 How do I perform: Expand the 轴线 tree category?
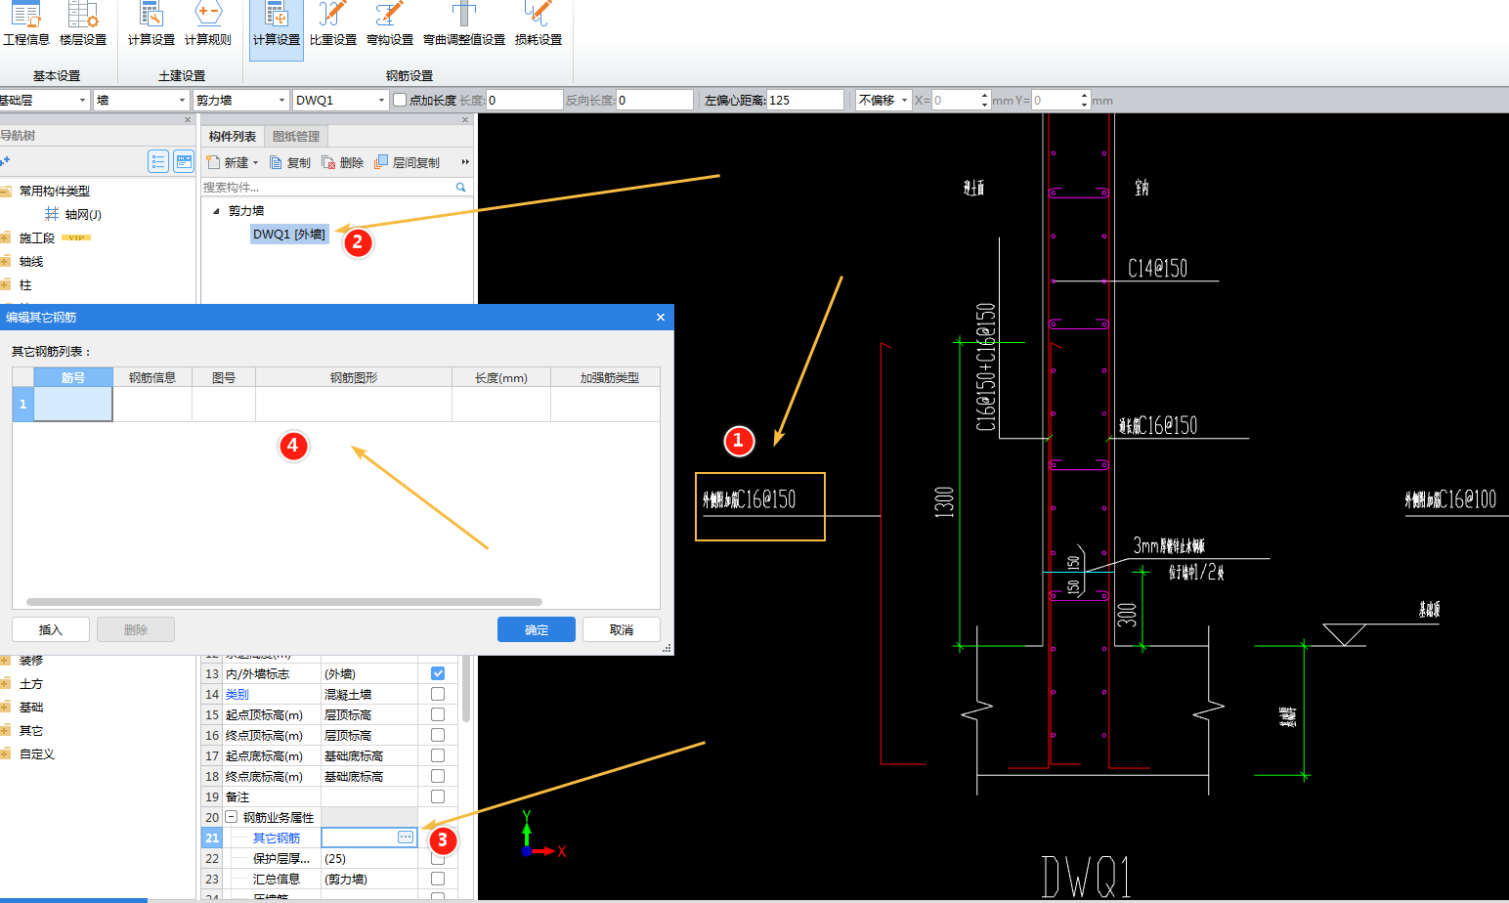[5, 261]
